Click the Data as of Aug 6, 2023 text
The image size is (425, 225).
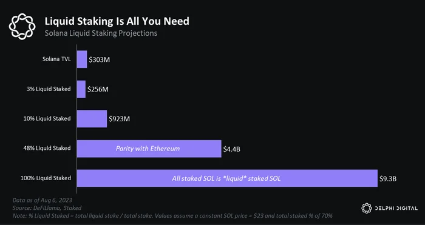click(x=42, y=200)
